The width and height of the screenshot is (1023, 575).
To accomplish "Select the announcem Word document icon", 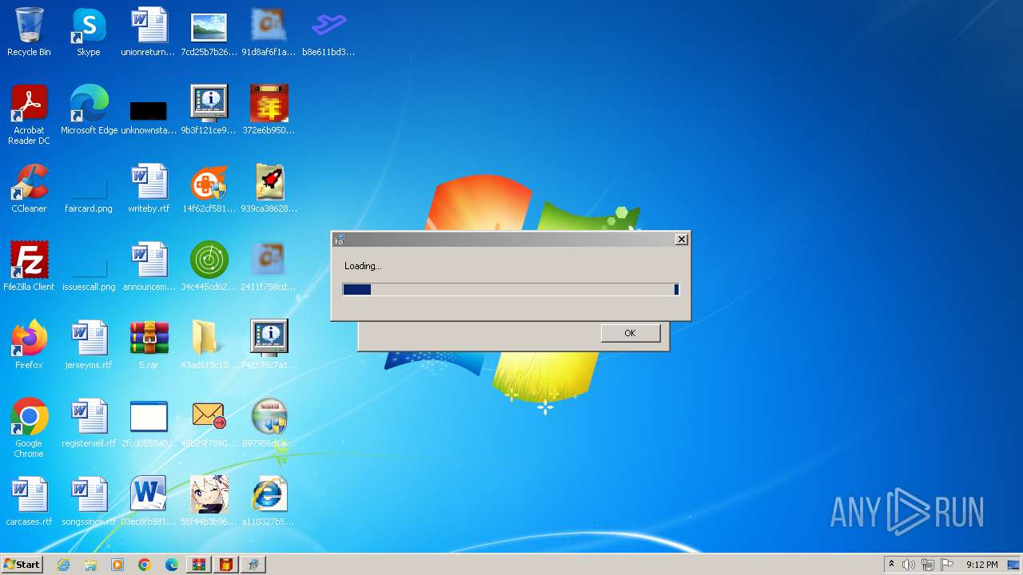I will 149,268.
